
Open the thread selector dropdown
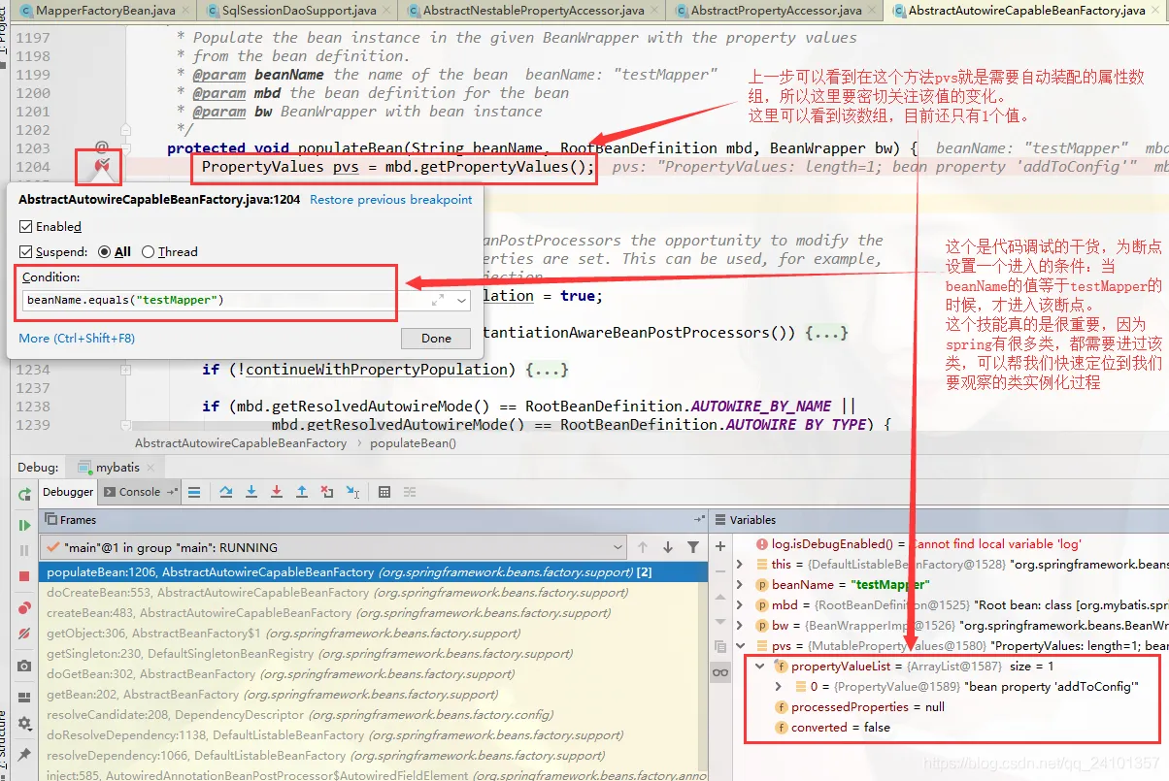618,547
